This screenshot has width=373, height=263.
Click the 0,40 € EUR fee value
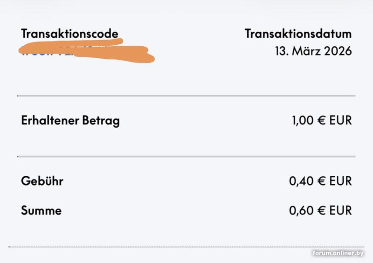(320, 181)
